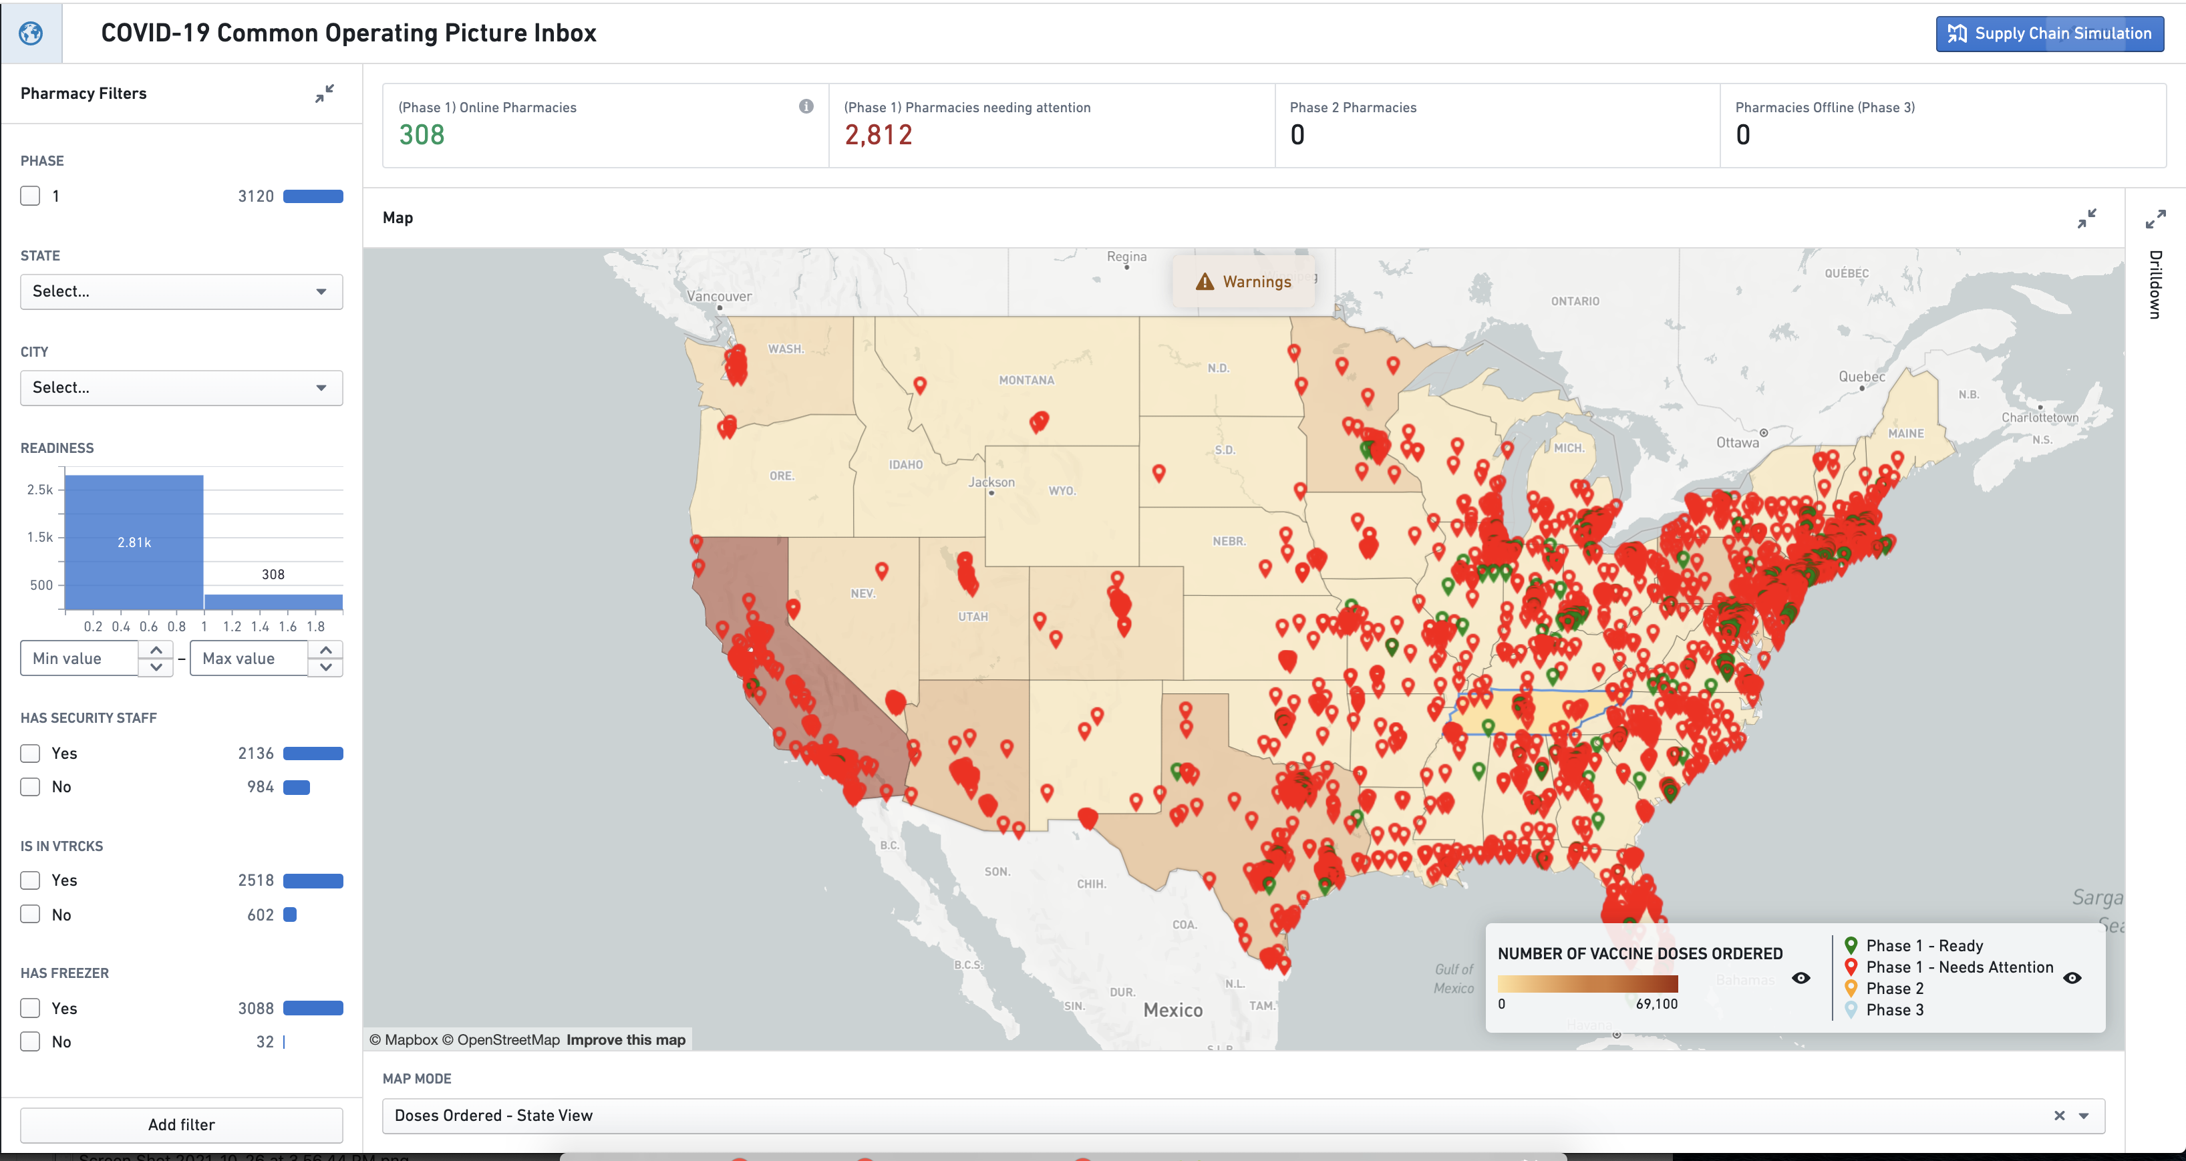Collapse the Map panel using arrows icon
The height and width of the screenshot is (1161, 2186).
tap(2086, 218)
